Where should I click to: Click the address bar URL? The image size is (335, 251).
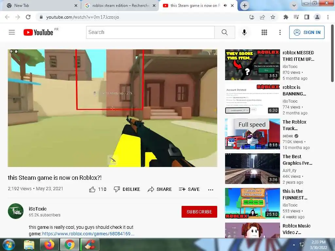82,17
